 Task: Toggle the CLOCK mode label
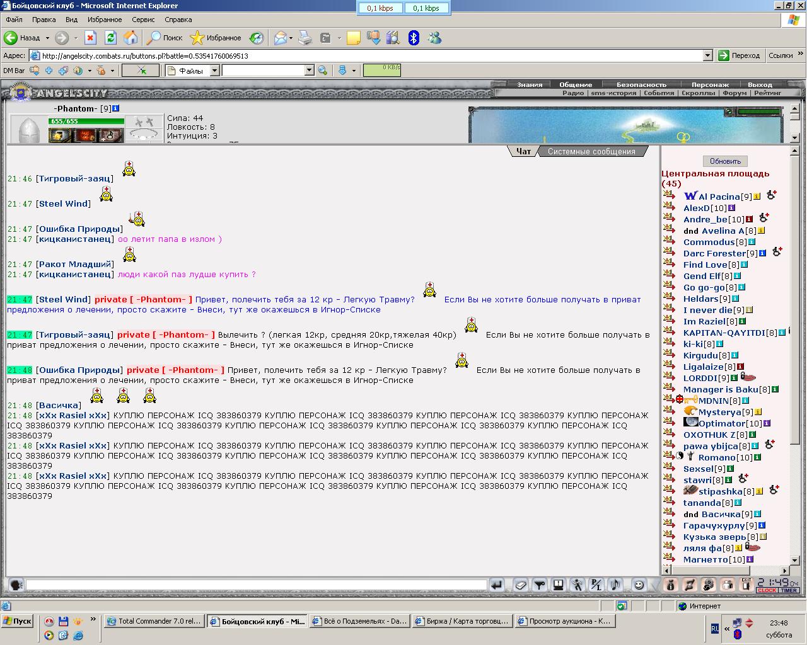coord(767,590)
